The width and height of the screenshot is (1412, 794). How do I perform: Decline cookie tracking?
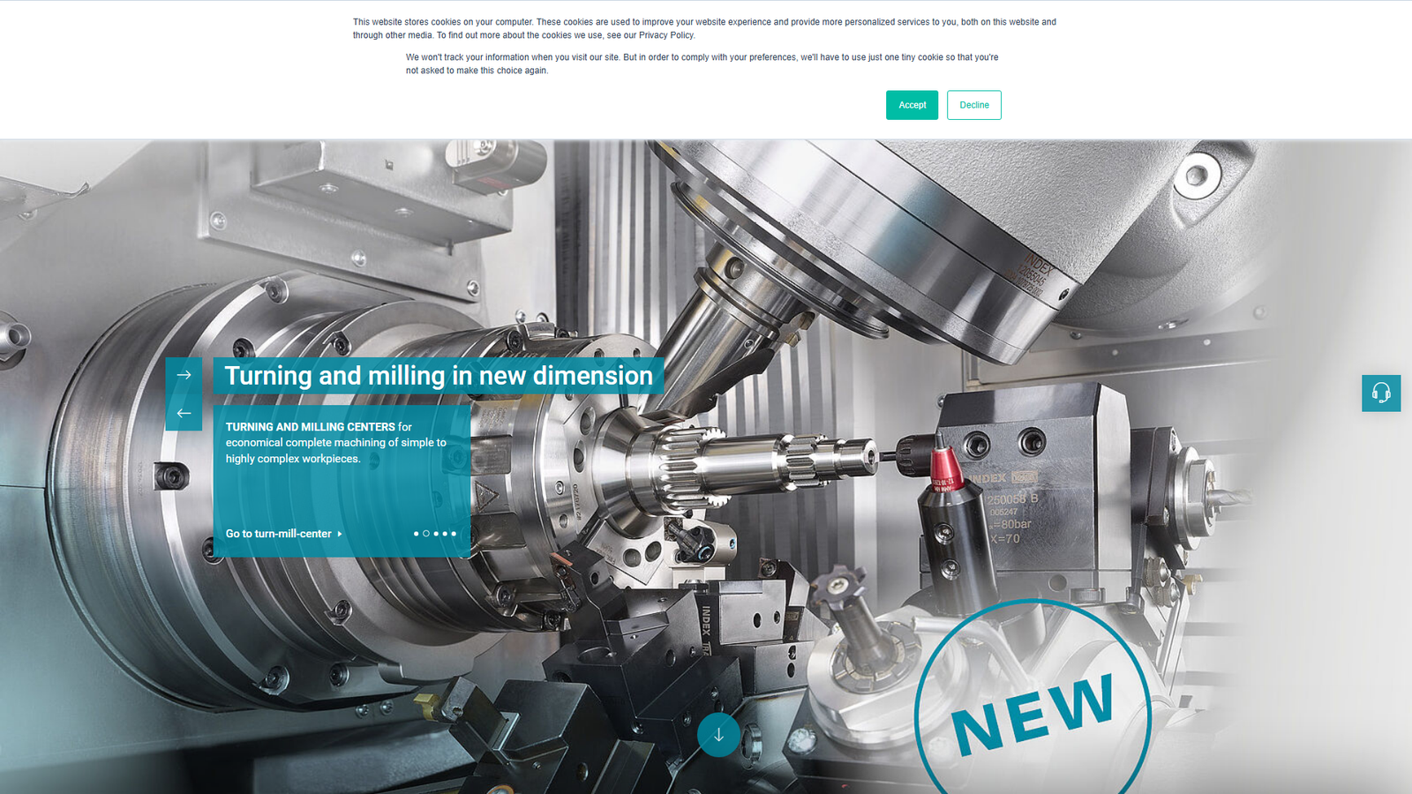pyautogui.click(x=973, y=105)
